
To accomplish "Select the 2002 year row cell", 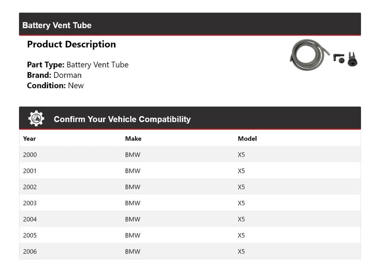I will 30,187.
